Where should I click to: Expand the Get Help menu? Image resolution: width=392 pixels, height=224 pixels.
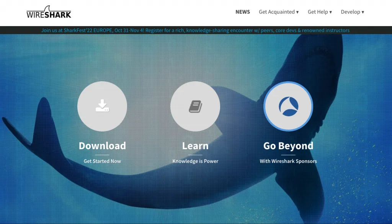pos(320,12)
